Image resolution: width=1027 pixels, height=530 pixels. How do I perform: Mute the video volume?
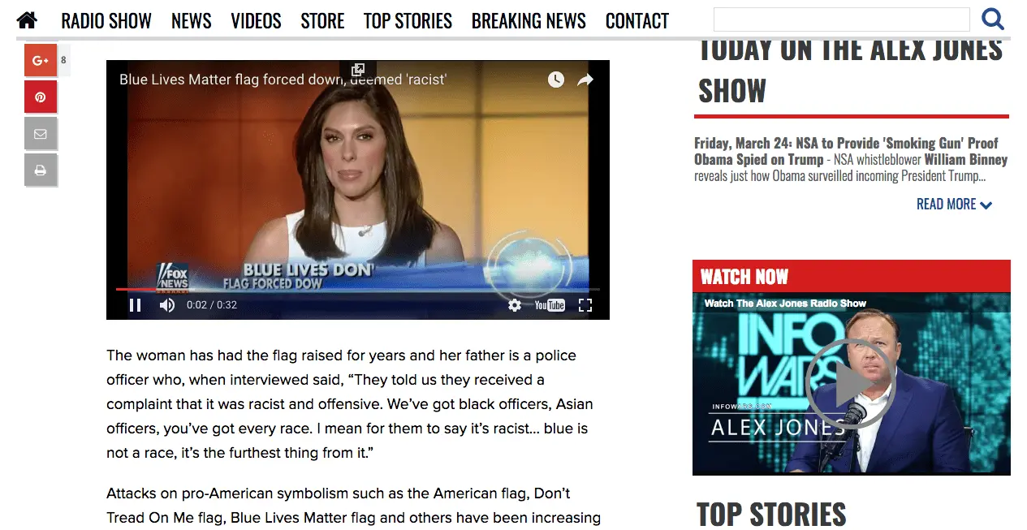166,305
